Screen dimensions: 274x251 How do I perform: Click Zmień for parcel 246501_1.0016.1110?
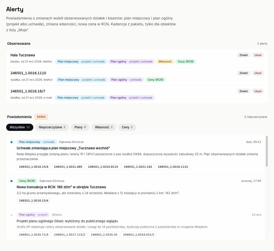click(x=244, y=73)
